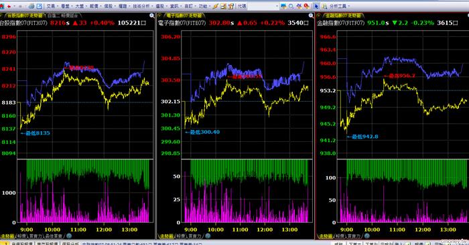Click the magnifier icon atop 台股指數 chart panel
The height and width of the screenshot is (245, 469).
click(152, 15)
